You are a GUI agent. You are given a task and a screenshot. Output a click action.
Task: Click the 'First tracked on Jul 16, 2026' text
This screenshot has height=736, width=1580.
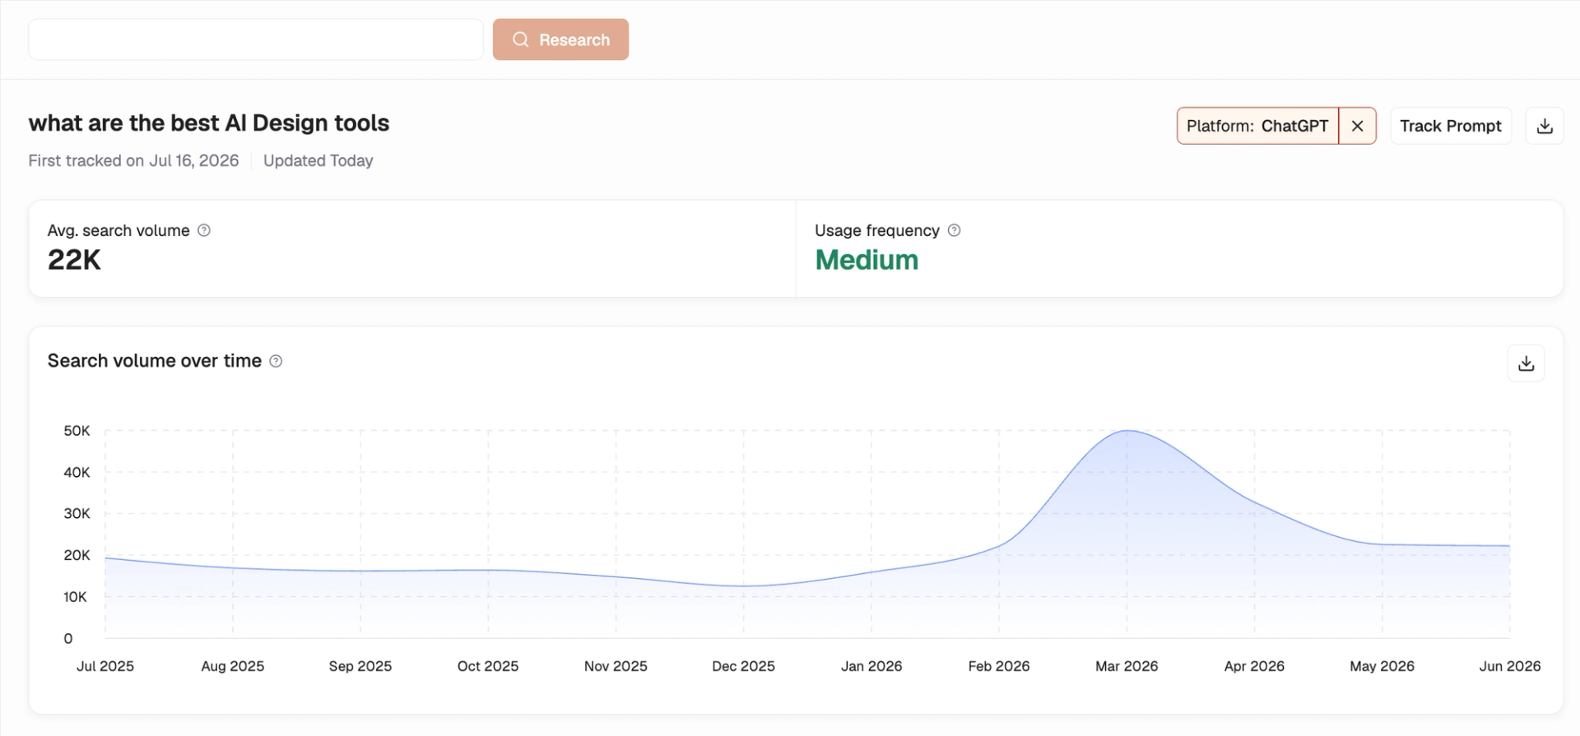point(133,160)
